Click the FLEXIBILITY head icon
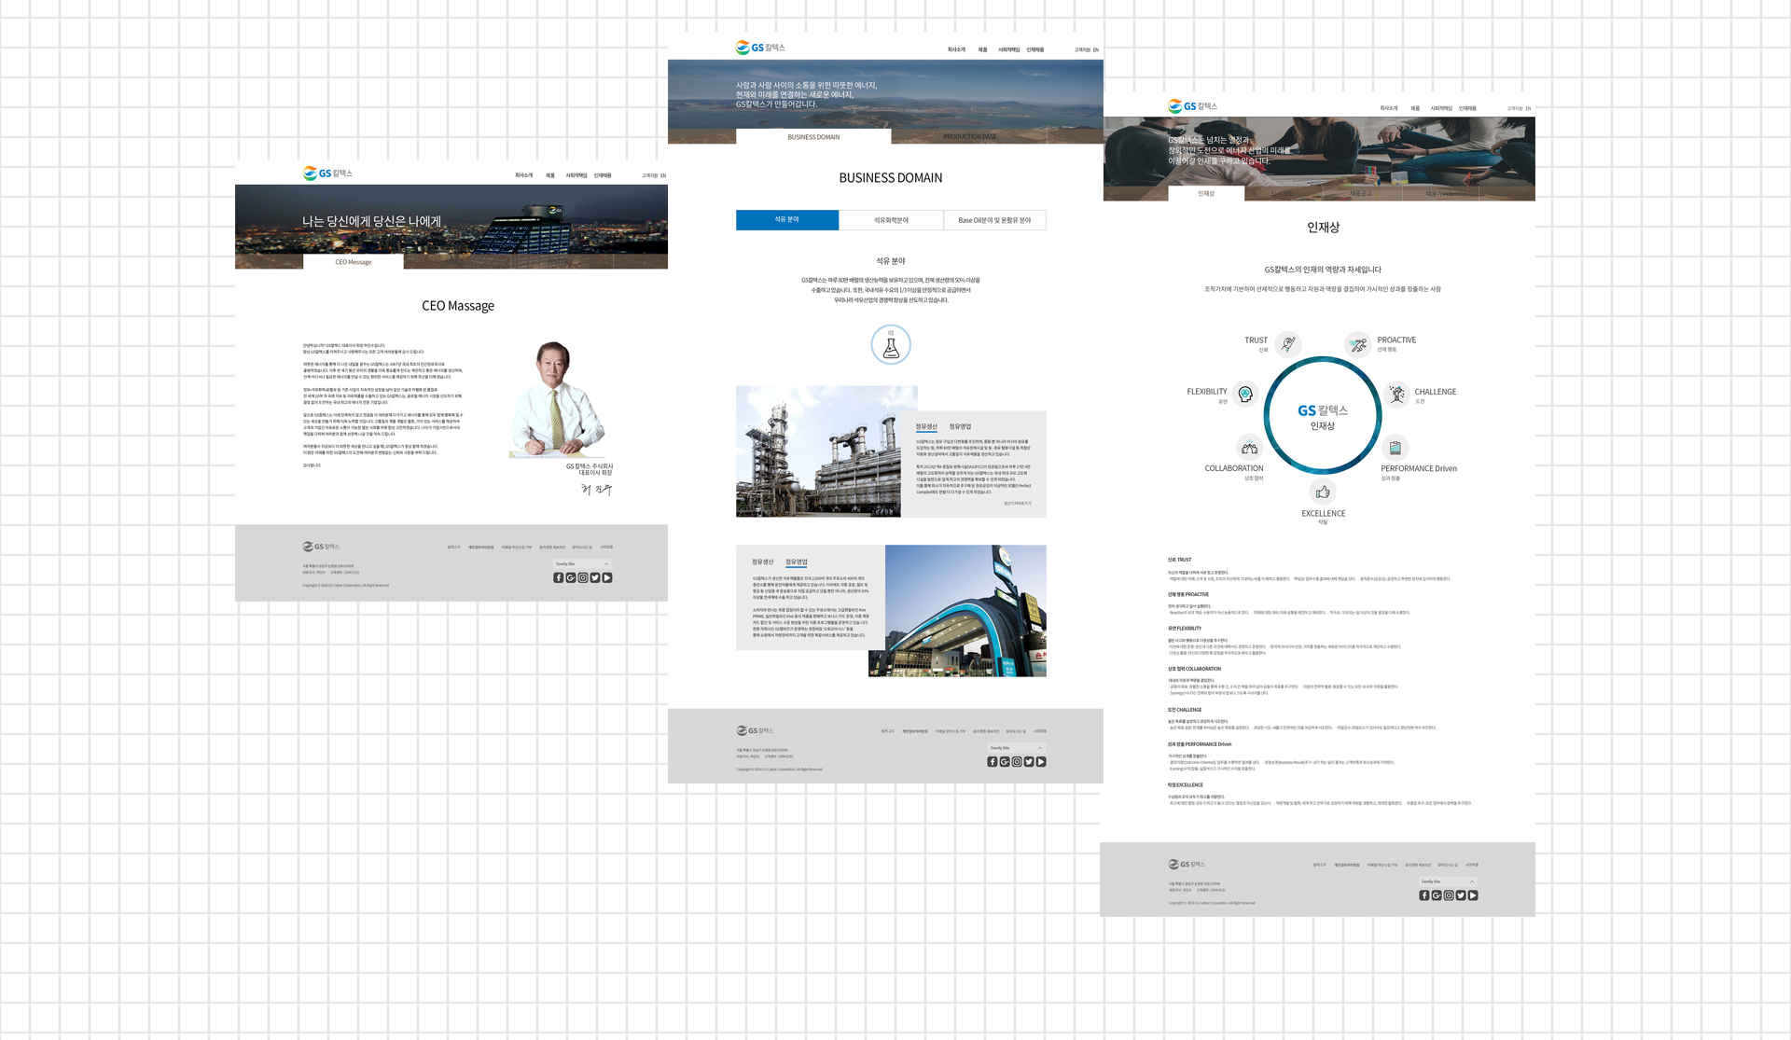Image resolution: width=1791 pixels, height=1040 pixels. (1245, 395)
